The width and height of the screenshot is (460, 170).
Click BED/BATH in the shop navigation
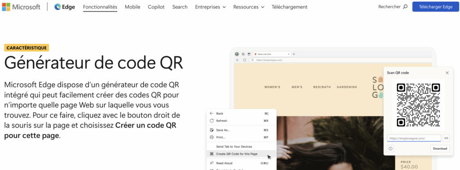pyautogui.click(x=322, y=87)
